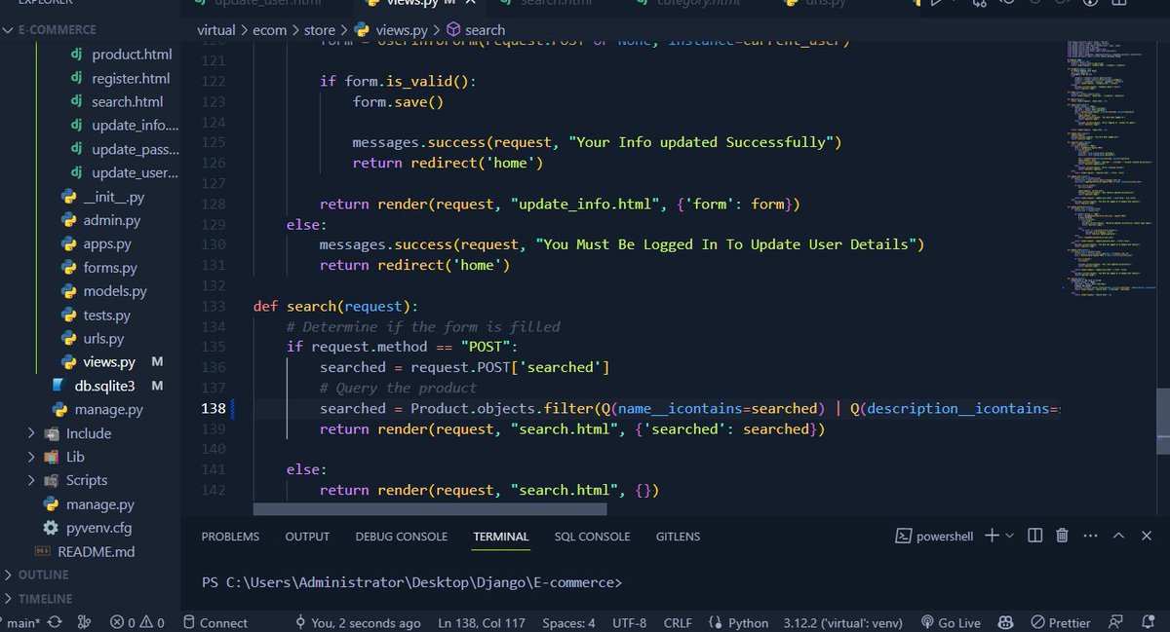Close the terminal panel
Screen dimensions: 1170x632
coord(1148,536)
